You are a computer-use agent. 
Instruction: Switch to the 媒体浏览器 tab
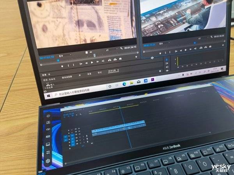[x=67, y=77]
